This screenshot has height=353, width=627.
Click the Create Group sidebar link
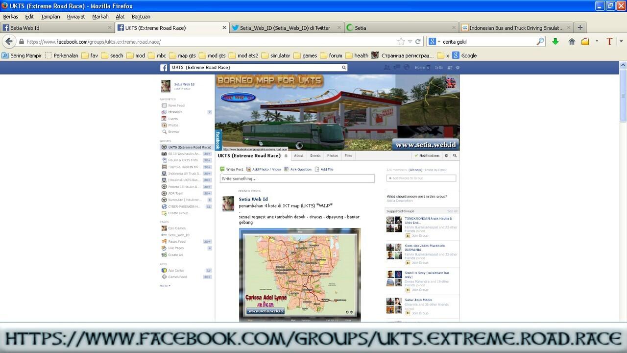pos(176,213)
